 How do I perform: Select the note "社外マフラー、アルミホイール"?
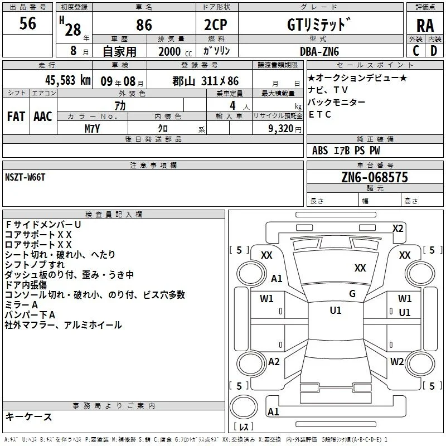tap(63, 325)
